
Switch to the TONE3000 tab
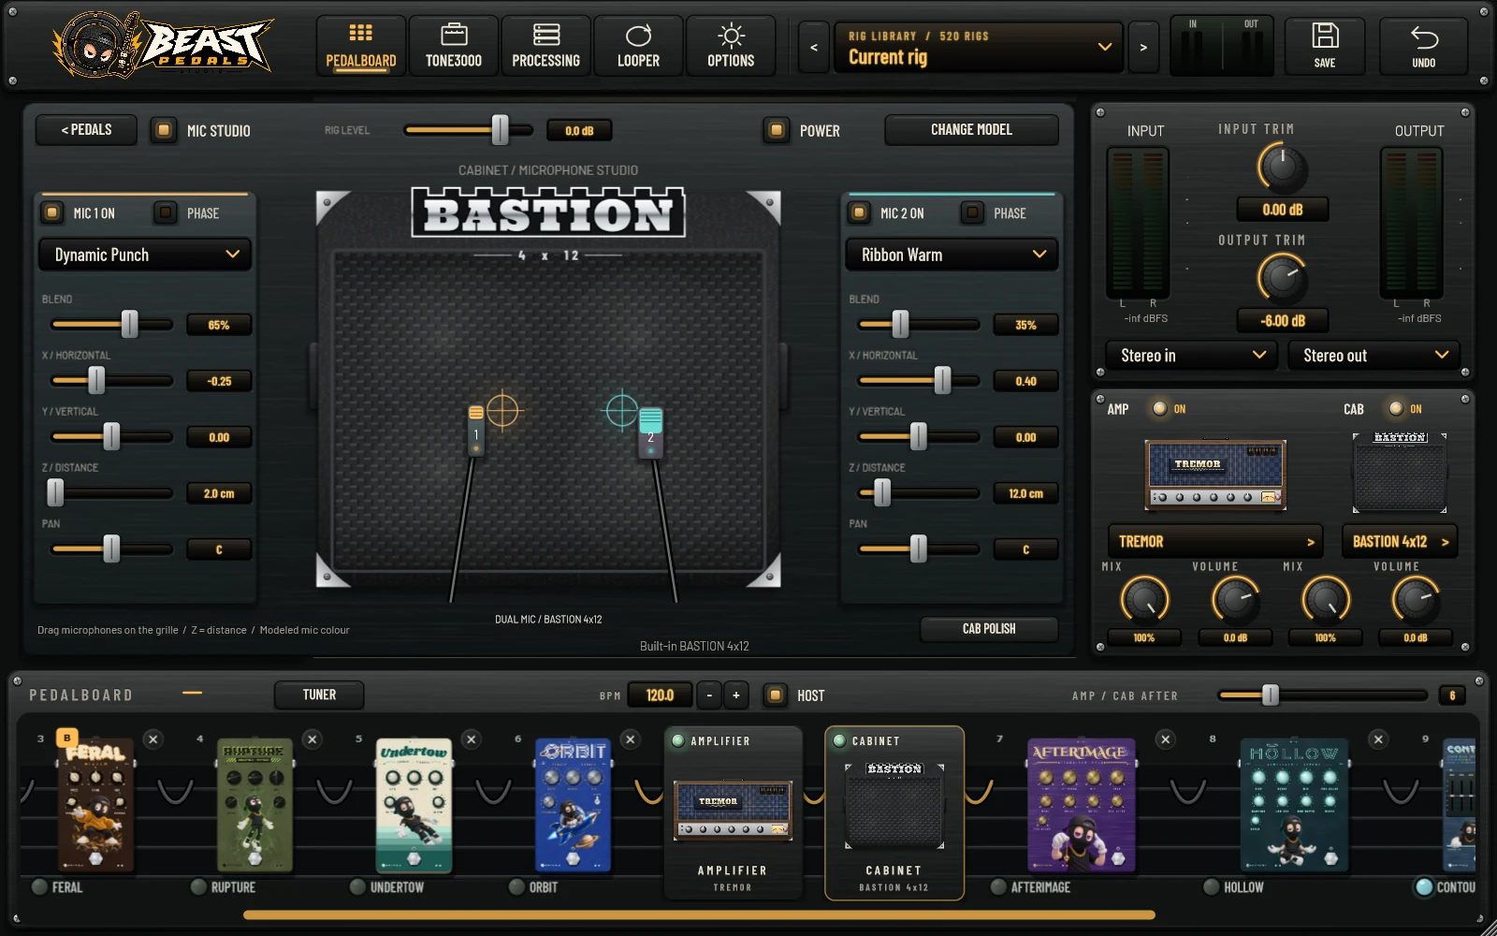tap(454, 46)
